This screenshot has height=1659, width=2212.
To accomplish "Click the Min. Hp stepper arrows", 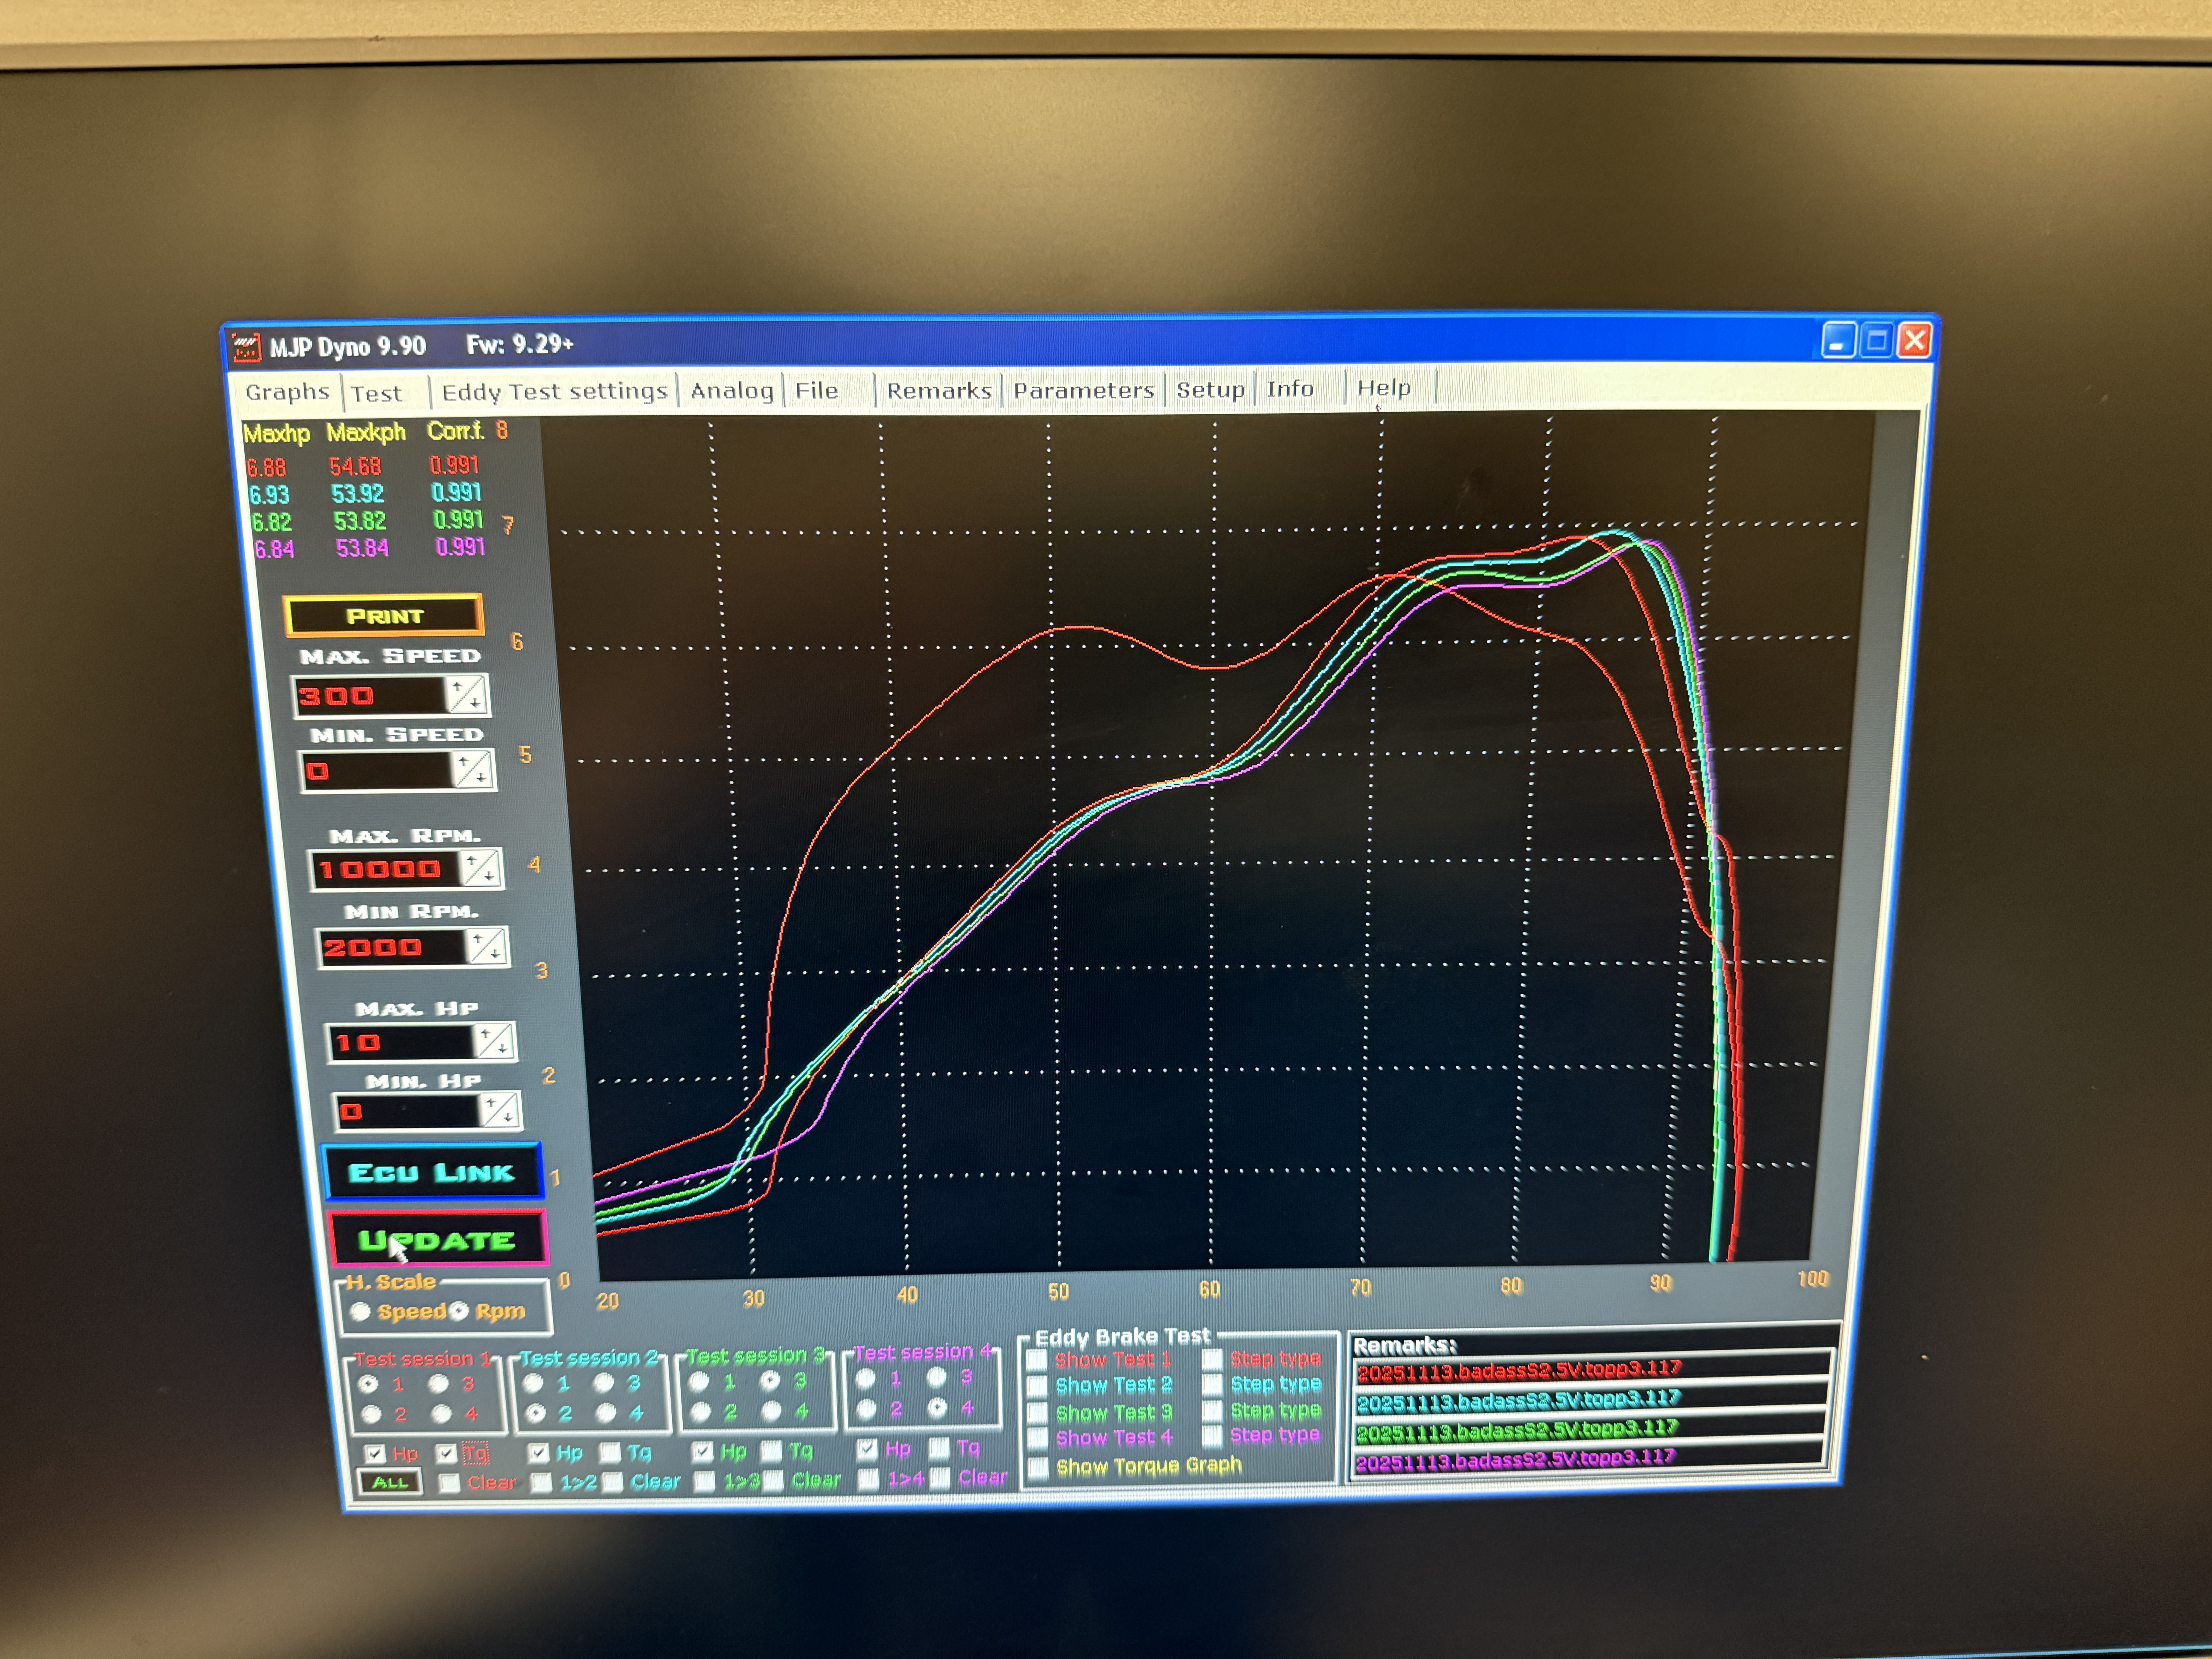I will point(499,1110).
